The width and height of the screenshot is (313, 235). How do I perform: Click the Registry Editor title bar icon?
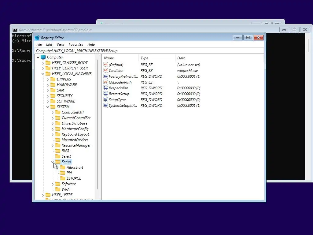click(x=37, y=38)
